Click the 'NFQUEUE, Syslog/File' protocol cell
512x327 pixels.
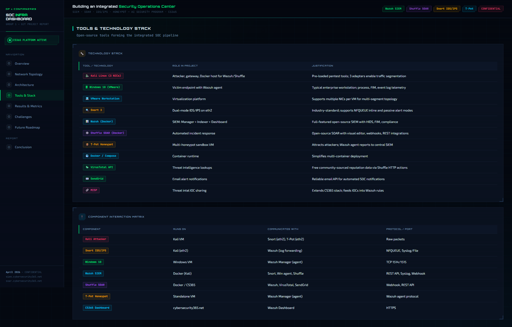[x=402, y=251]
